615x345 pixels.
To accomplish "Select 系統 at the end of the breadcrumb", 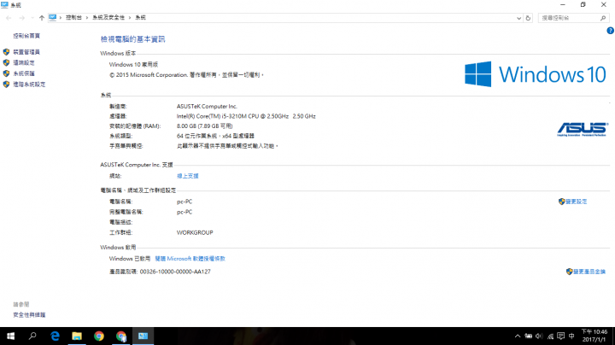I will tap(140, 18).
